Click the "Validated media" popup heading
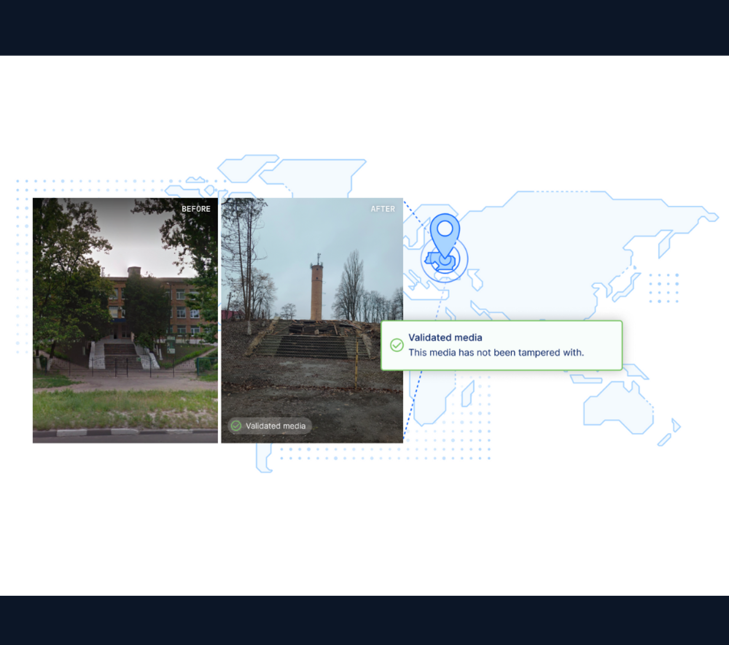Viewport: 729px width, 645px height. [445, 338]
